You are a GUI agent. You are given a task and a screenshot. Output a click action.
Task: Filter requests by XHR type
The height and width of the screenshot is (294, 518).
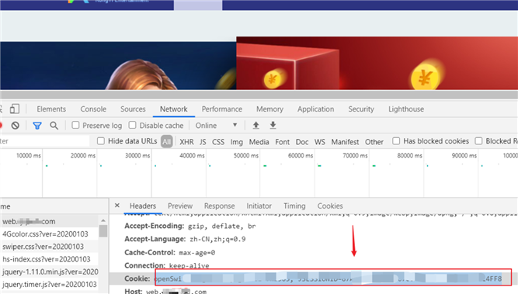tap(186, 142)
